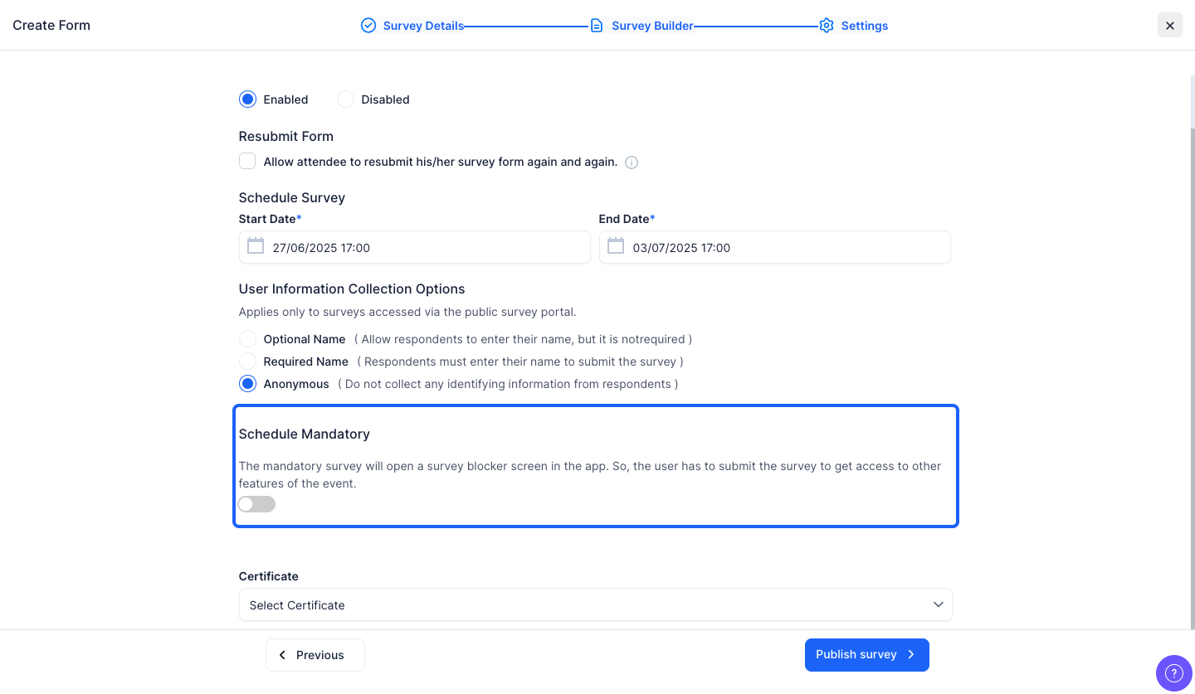This screenshot has height=694, width=1195.
Task: Select Optional Name radio option
Action: tap(247, 339)
